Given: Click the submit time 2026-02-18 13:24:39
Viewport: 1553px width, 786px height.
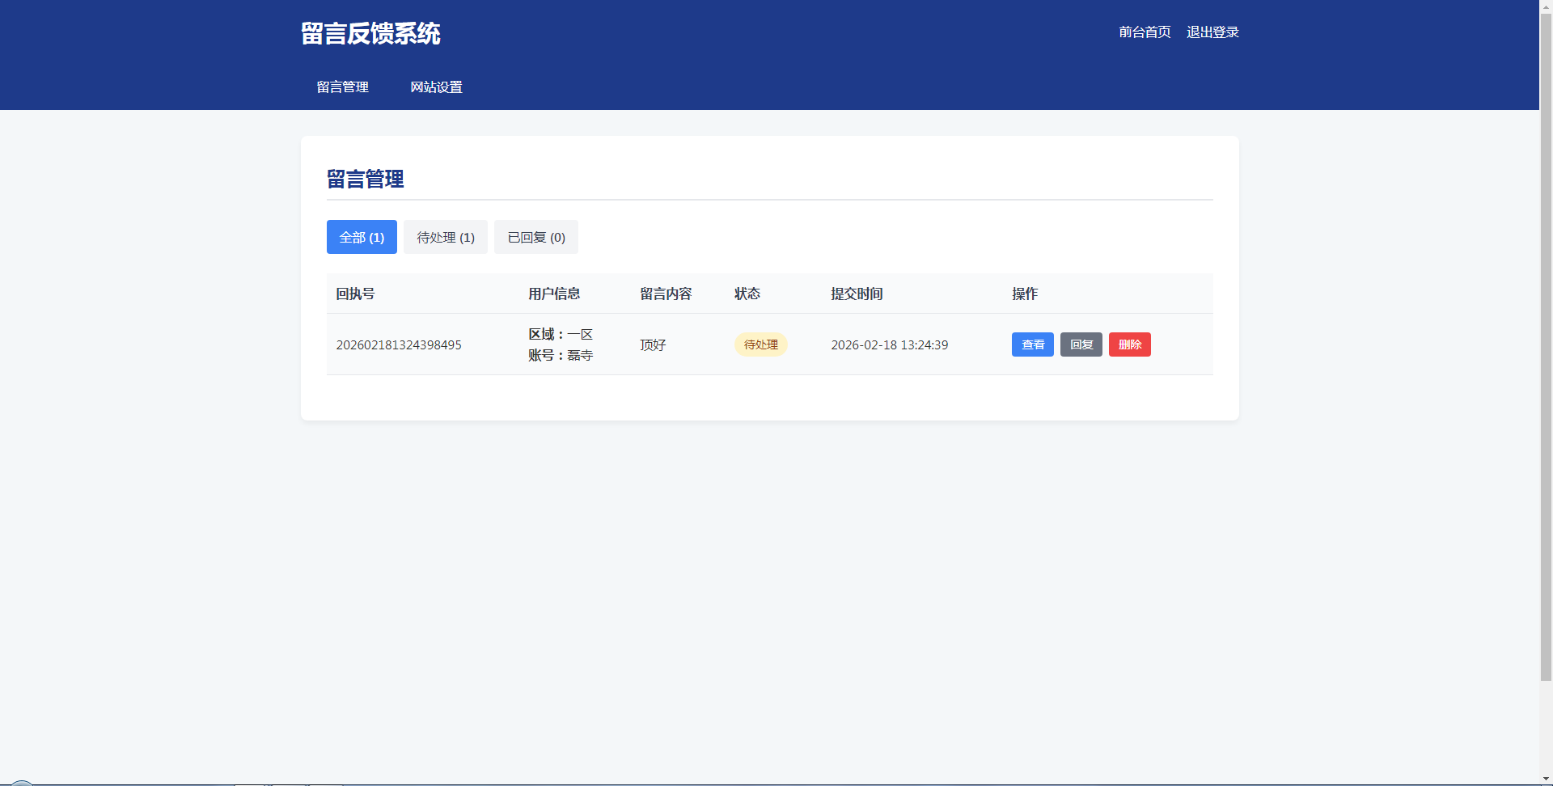Looking at the screenshot, I should pos(889,345).
